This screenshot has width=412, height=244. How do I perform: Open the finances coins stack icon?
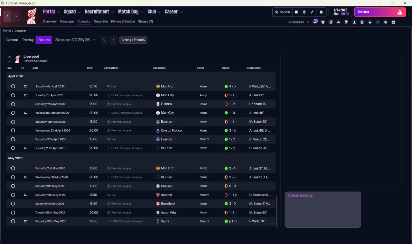pos(362,22)
